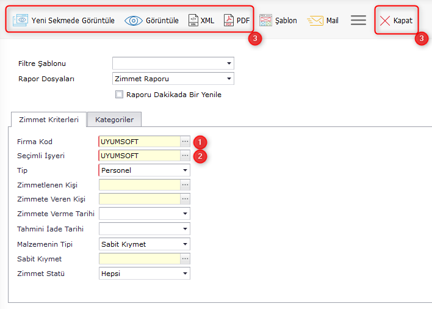Click the Firma Kod lookup ellipsis button
Image resolution: width=432 pixels, height=309 pixels.
point(185,142)
